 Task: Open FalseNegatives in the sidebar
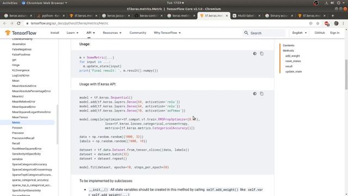point(22,50)
